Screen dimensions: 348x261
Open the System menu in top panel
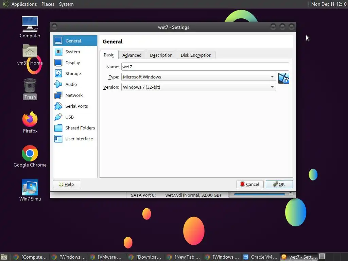click(66, 4)
